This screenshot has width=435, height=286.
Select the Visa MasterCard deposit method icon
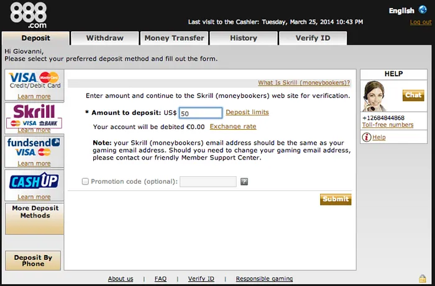[x=34, y=80]
